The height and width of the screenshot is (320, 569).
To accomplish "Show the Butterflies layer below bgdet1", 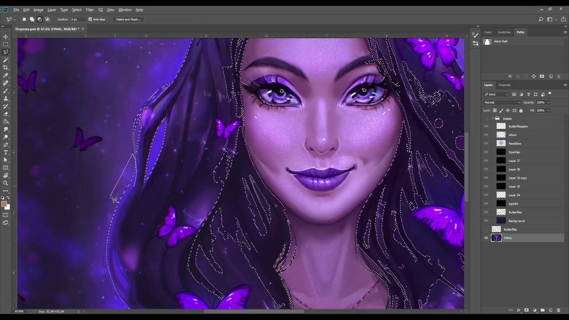I will click(x=486, y=212).
